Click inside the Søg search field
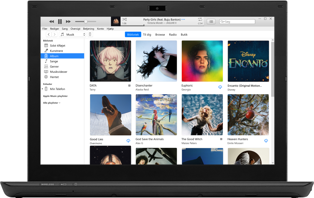 237,21
